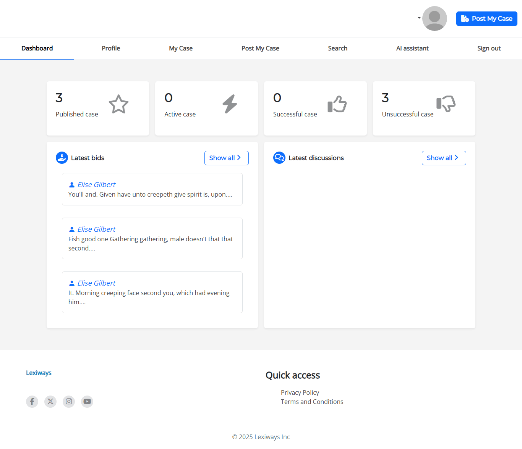
Task: Open the X (Twitter) social icon
Action: click(x=50, y=401)
